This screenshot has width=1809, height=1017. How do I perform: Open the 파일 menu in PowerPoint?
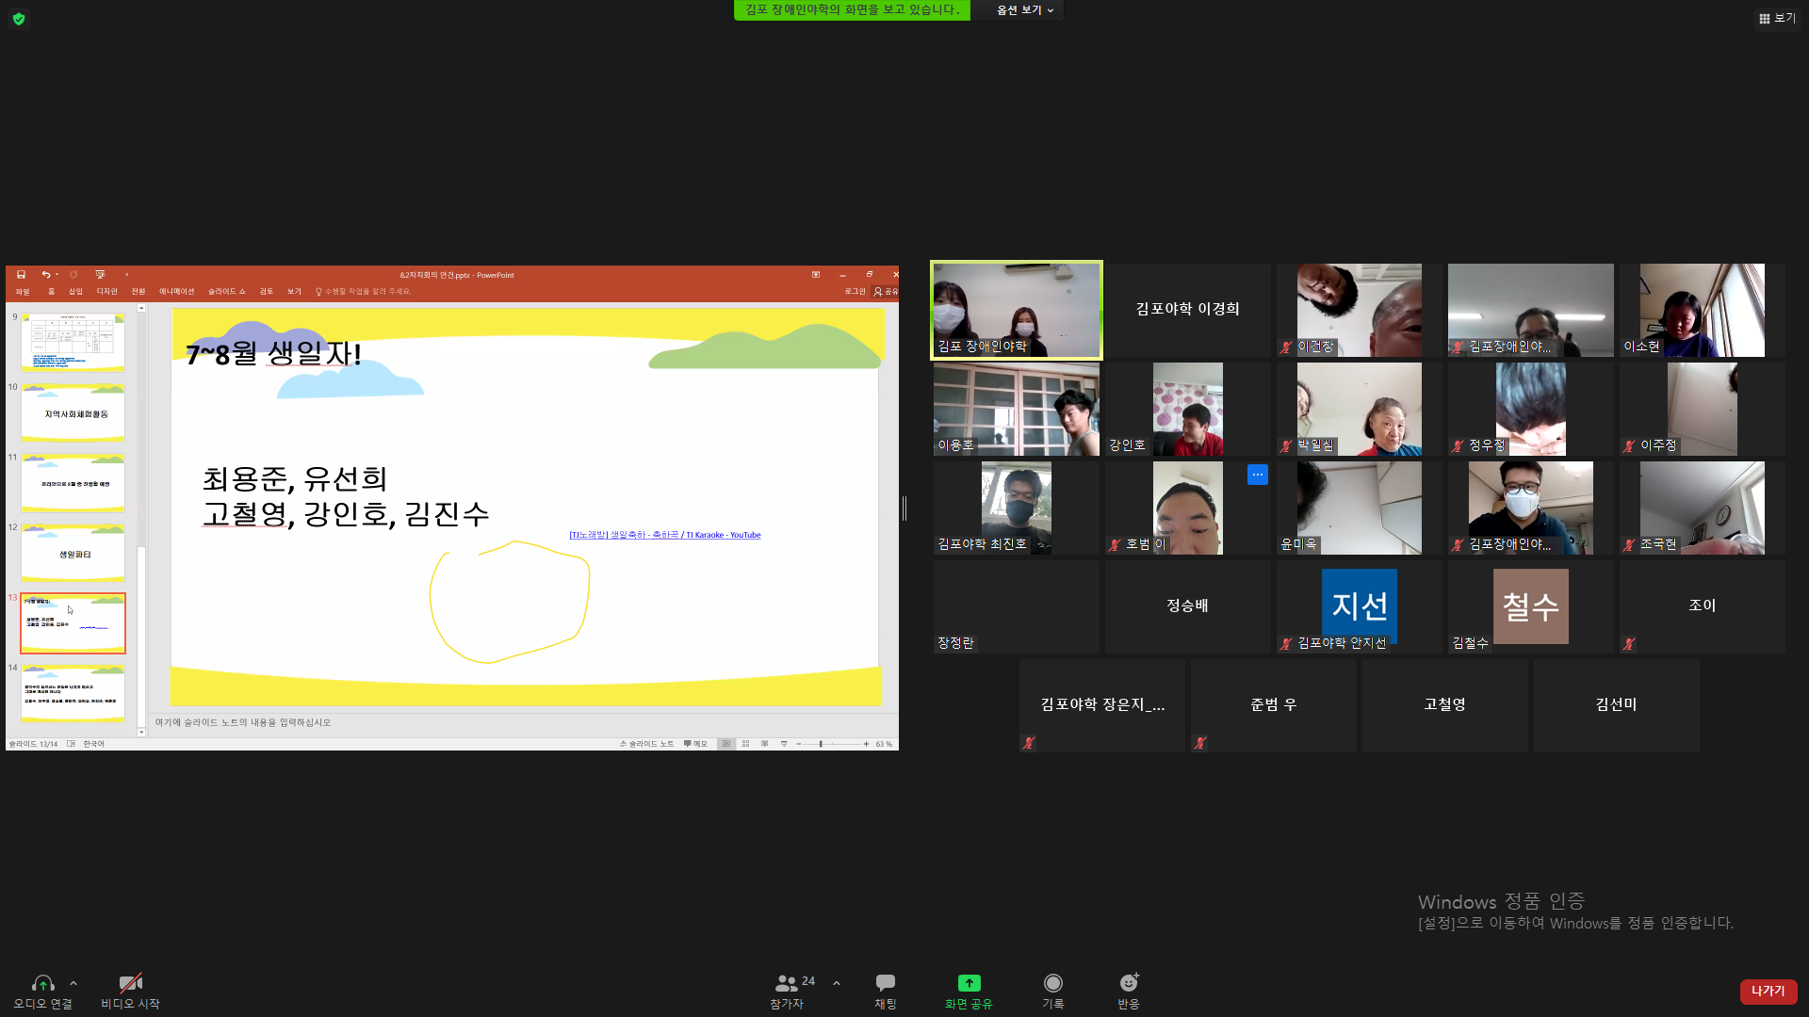[x=23, y=292]
